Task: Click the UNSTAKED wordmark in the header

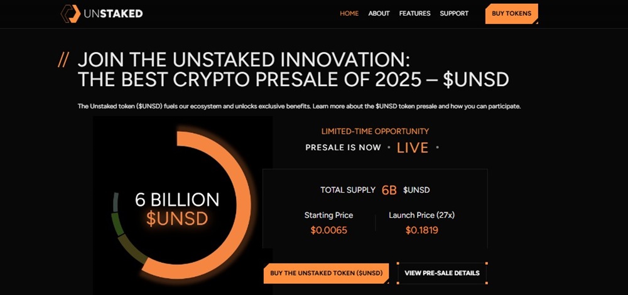Action: [112, 14]
